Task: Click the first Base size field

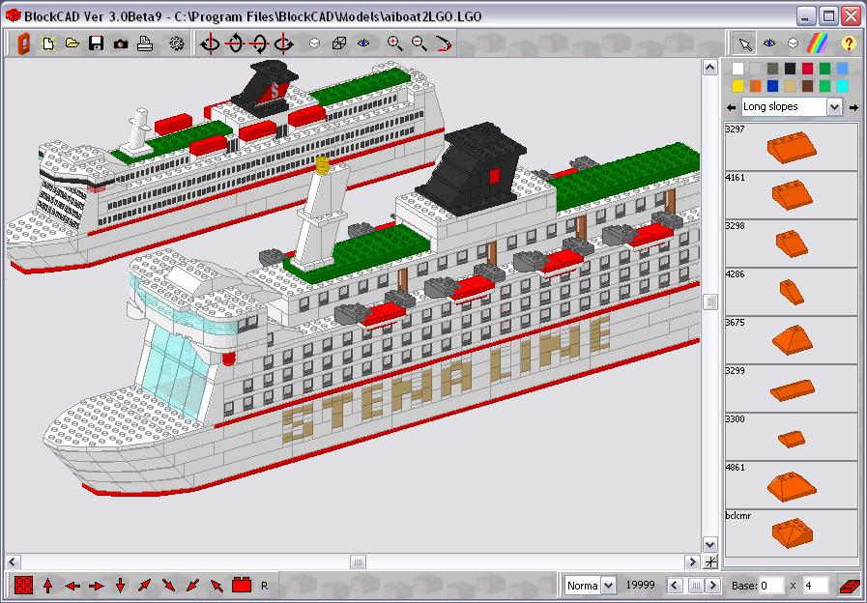Action: click(772, 586)
